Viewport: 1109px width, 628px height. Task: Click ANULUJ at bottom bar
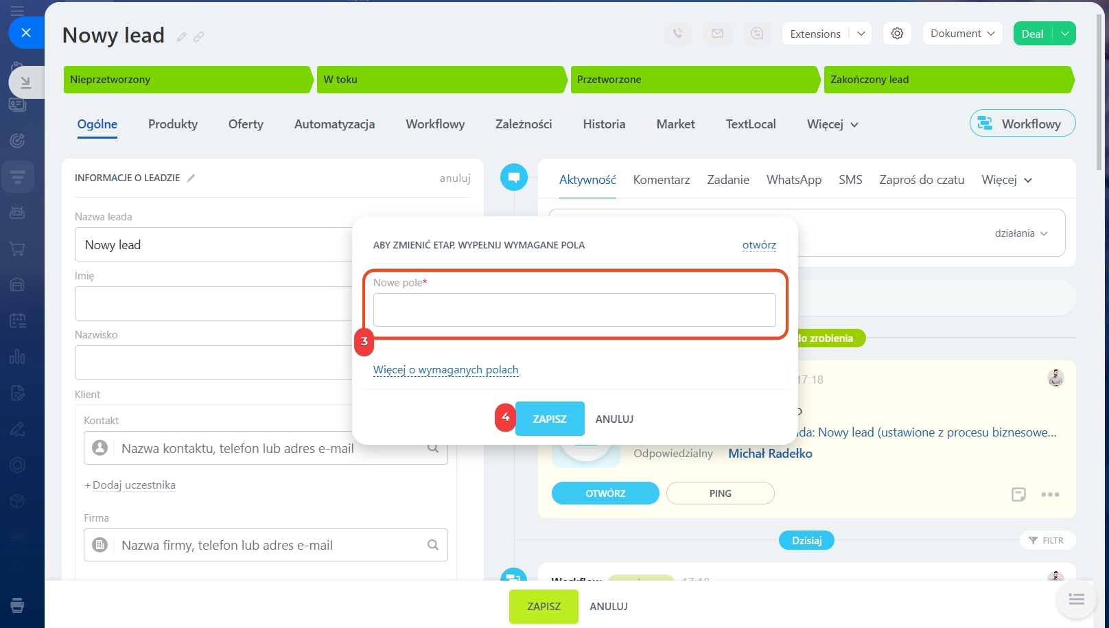[x=609, y=607]
